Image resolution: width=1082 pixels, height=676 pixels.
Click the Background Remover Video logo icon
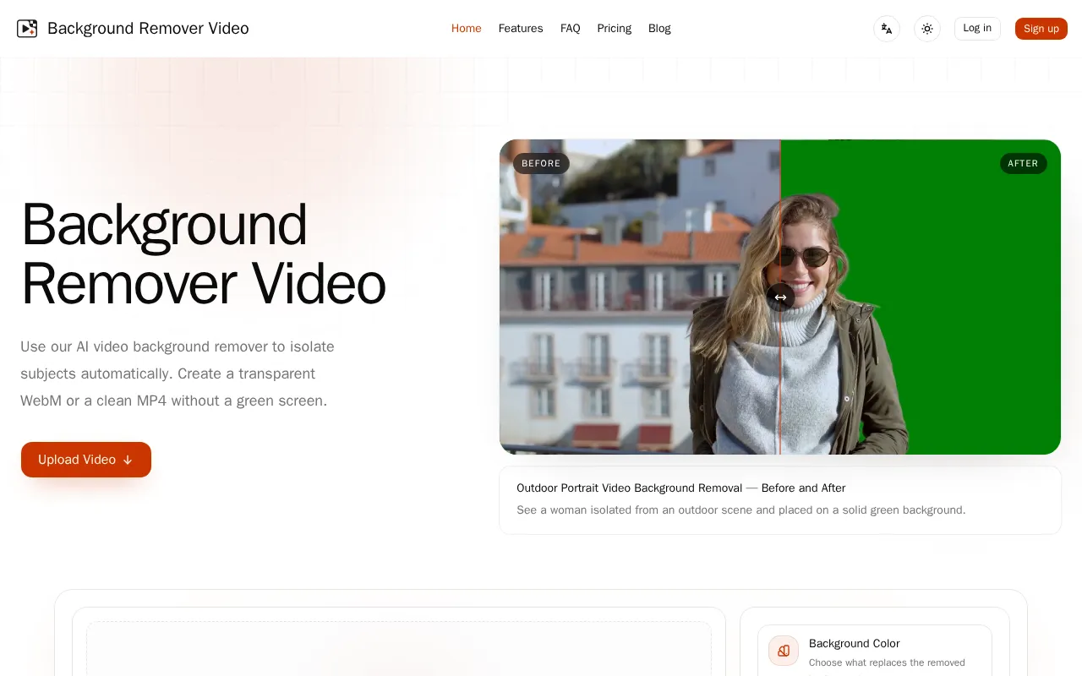(x=27, y=29)
